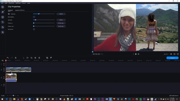Image resolution: width=180 pixels, height=101 pixels.
Task: Enable the Reverse checkbox
Action: pyautogui.click(x=34, y=29)
